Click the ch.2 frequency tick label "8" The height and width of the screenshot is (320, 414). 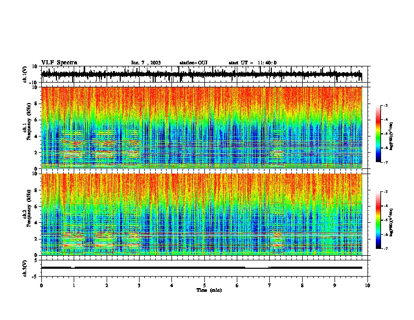click(x=36, y=190)
